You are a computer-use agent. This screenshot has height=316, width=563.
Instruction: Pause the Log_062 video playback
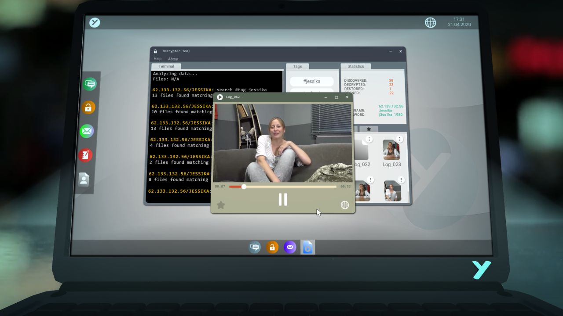pos(283,200)
